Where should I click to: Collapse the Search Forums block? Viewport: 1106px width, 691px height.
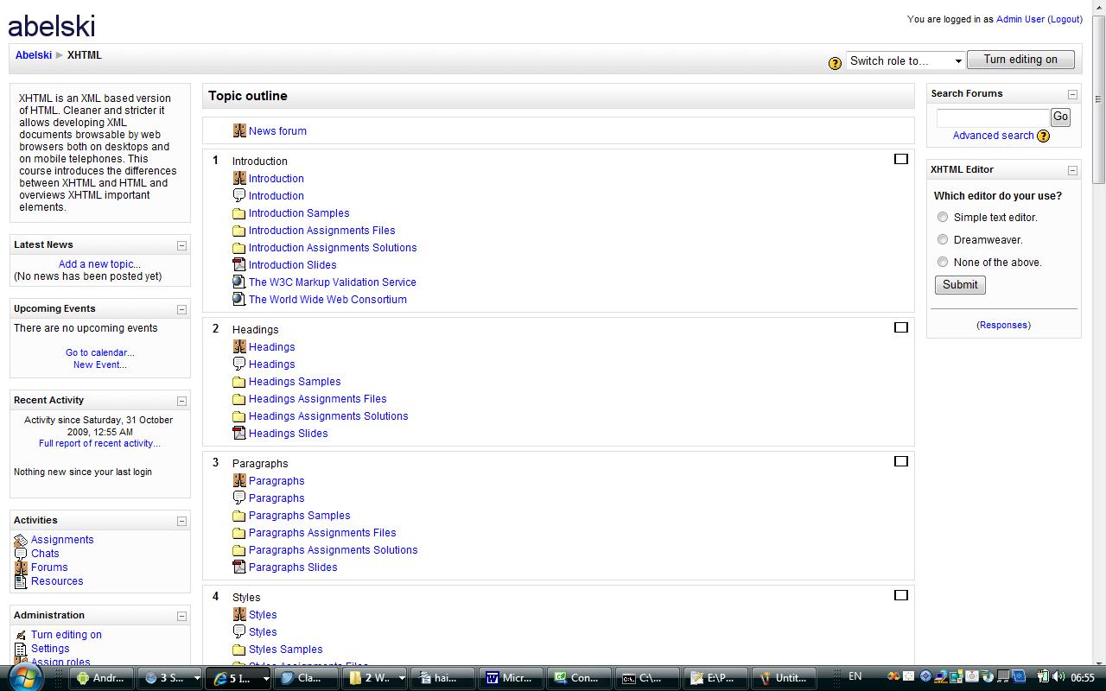[x=1072, y=94]
